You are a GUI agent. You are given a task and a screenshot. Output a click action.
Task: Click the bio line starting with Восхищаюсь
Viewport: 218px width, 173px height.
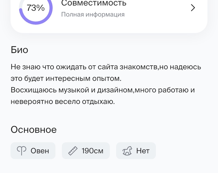coord(103,90)
